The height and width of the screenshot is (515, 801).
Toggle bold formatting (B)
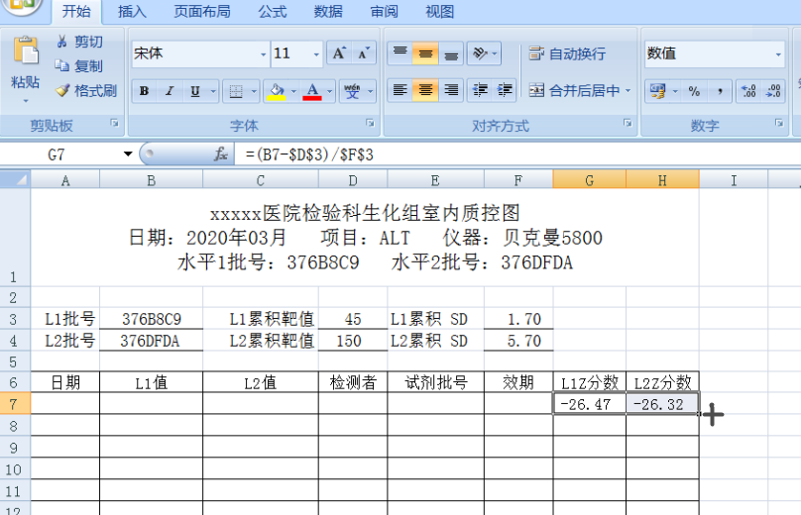(145, 91)
